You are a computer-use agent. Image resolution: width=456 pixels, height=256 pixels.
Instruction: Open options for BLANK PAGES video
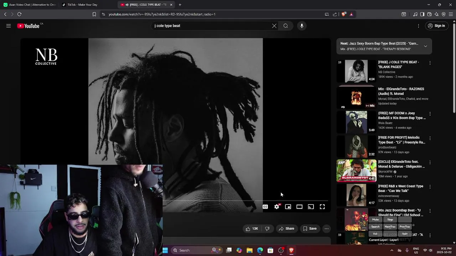tap(430, 63)
